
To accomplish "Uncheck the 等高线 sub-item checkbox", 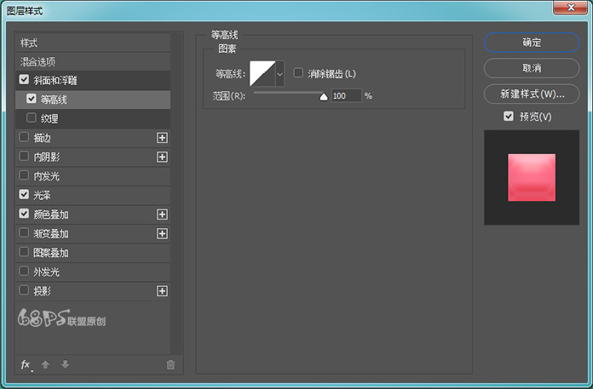I will (32, 99).
